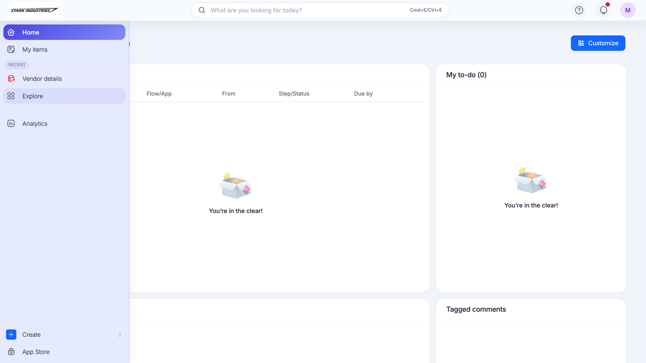646x363 pixels.
Task: Click the Customize button
Action: click(598, 43)
